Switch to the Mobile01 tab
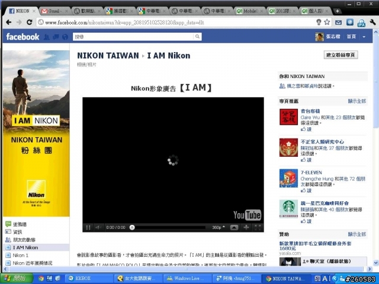Screen dimensions: 379x284 coord(250,11)
